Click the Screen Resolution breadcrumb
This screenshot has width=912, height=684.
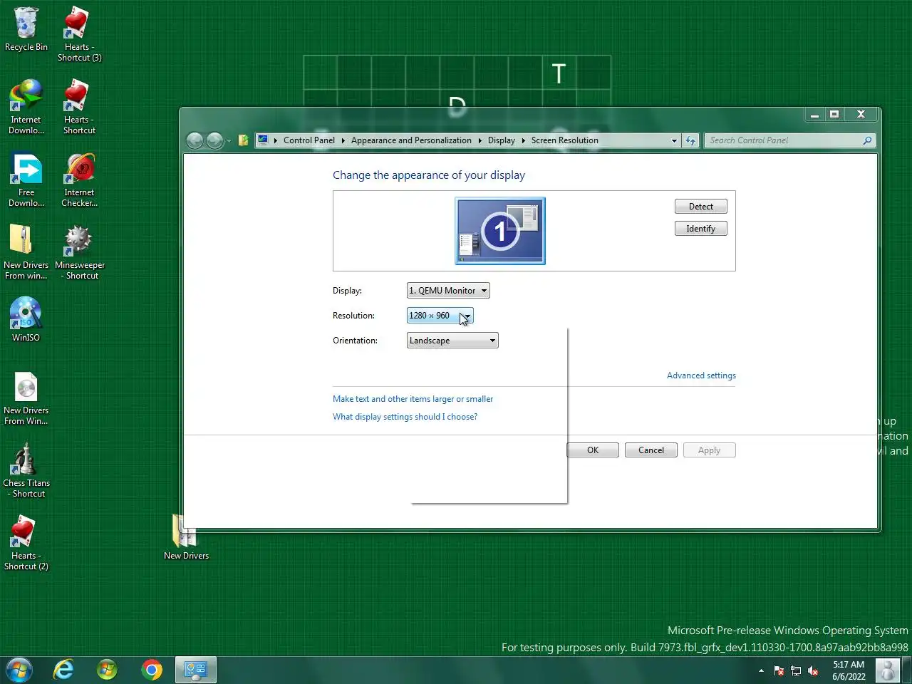(x=564, y=140)
